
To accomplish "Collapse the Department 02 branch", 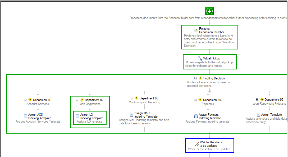I will [77, 100].
